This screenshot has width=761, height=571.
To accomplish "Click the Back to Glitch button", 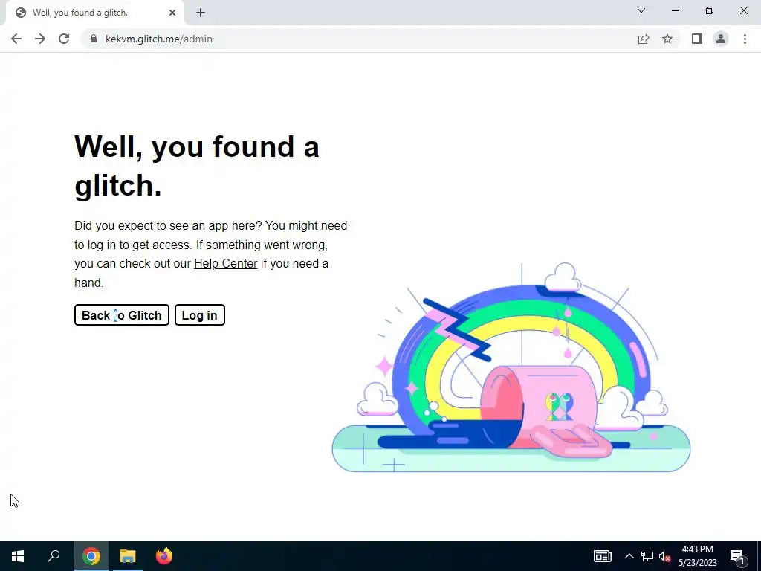I will coord(122,315).
